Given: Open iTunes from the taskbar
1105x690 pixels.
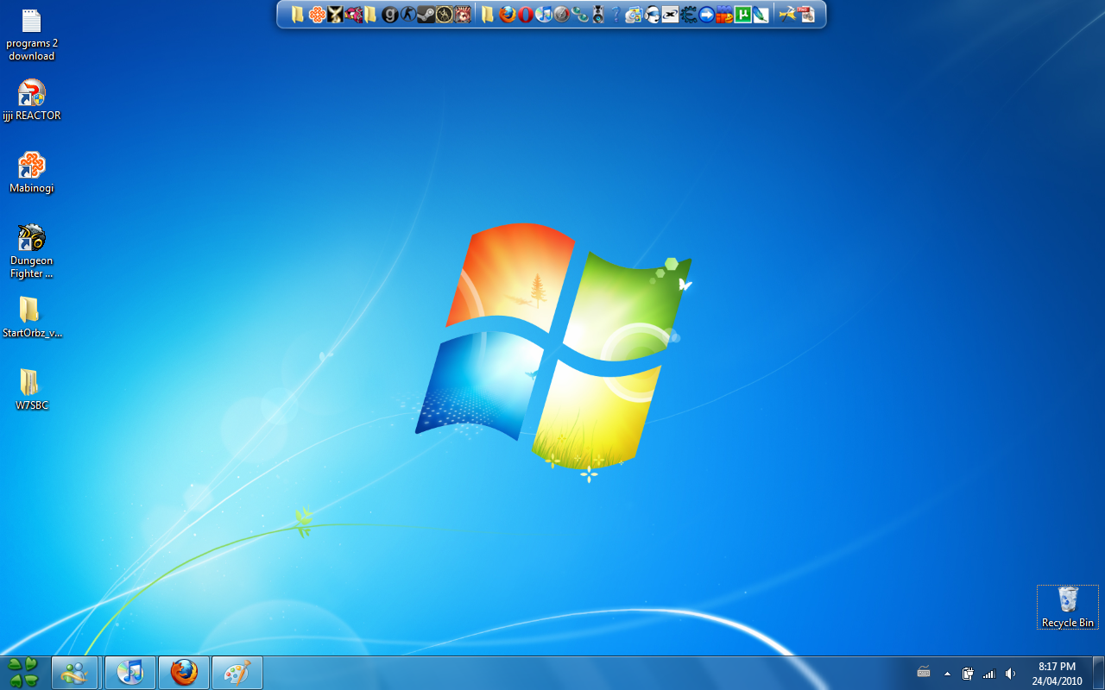Looking at the screenshot, I should 130,673.
